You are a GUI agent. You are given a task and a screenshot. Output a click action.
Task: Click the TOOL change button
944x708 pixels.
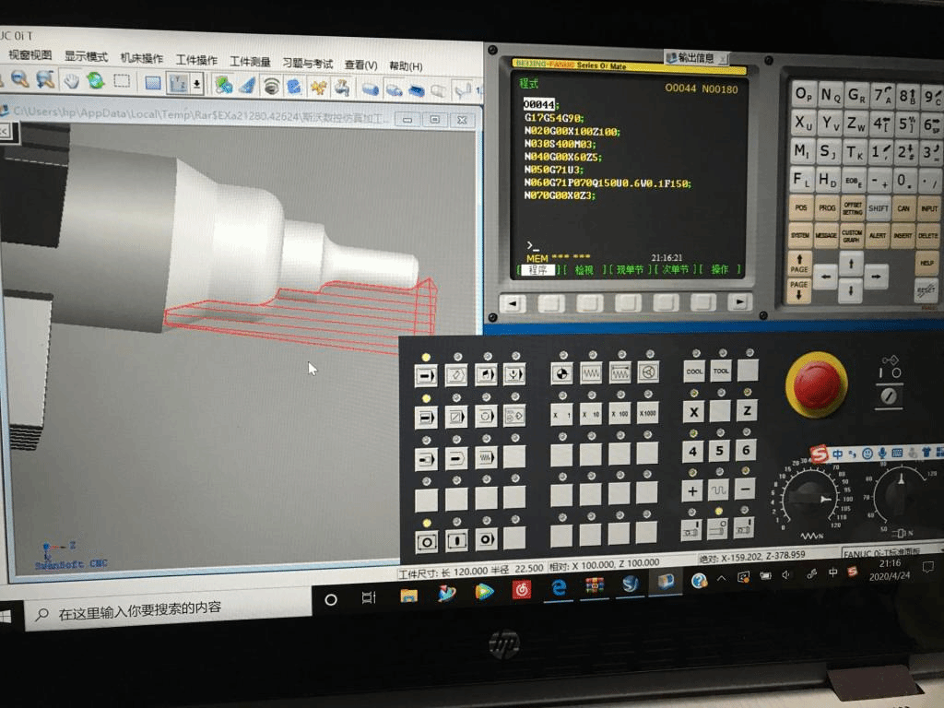[721, 371]
